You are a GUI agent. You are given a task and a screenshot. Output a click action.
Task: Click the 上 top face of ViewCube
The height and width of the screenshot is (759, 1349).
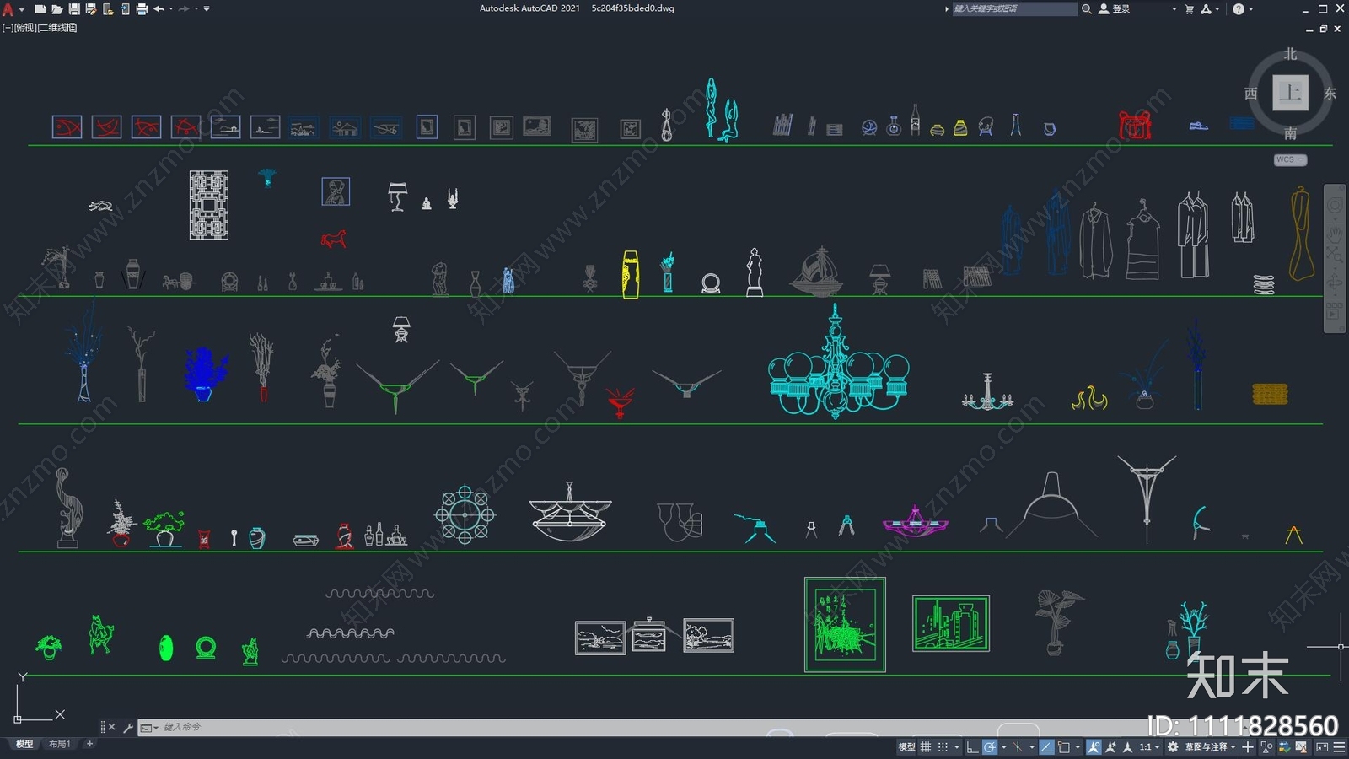pyautogui.click(x=1290, y=92)
